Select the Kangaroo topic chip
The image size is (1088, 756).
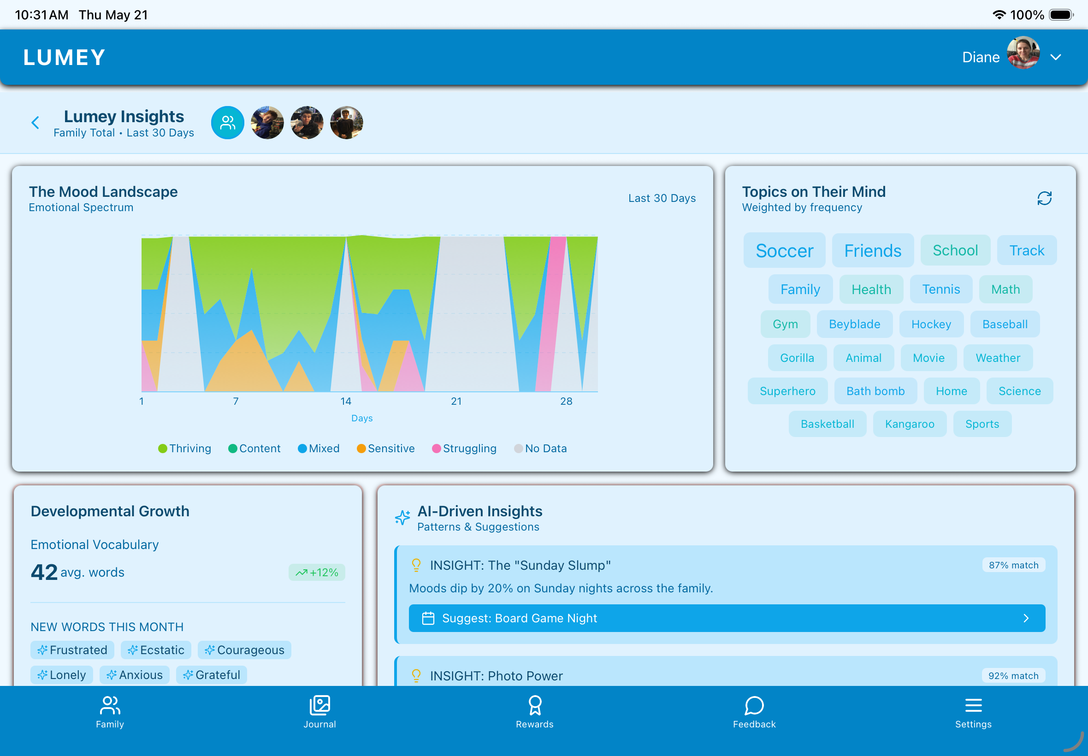pos(910,424)
